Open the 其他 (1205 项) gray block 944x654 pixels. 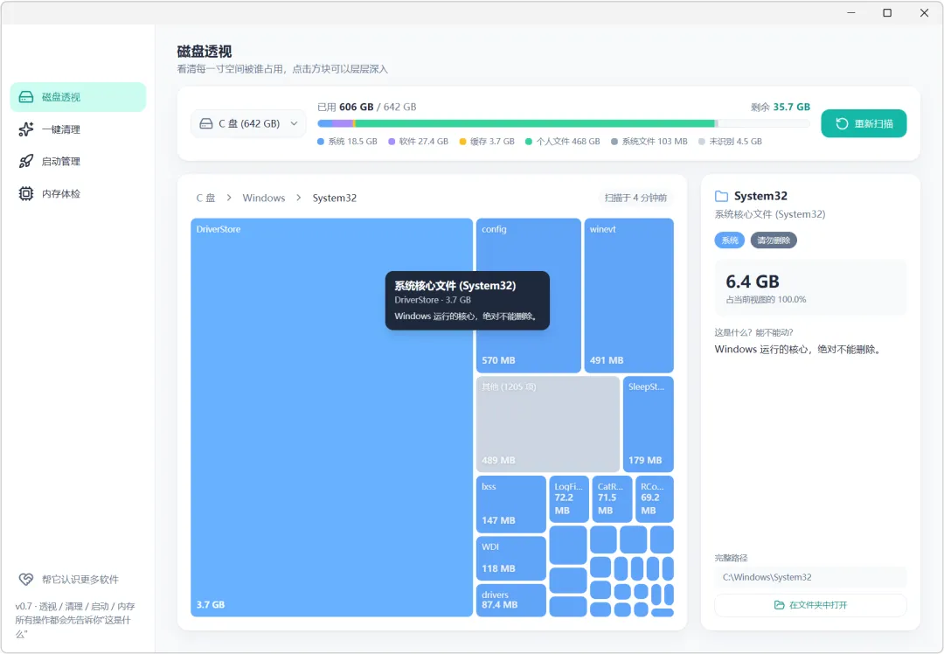[x=548, y=424]
